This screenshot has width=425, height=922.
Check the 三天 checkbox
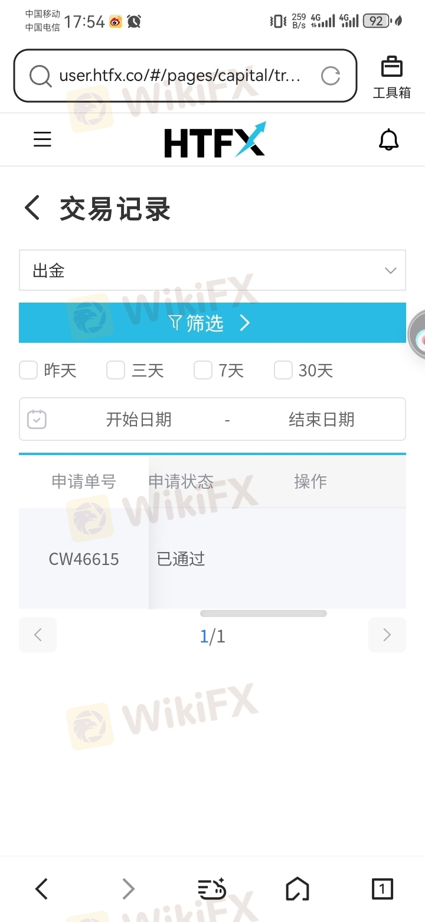116,371
